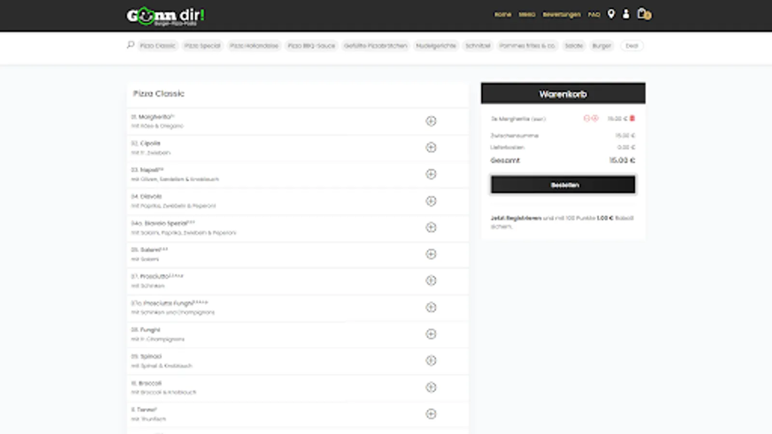772x434 pixels.
Task: Click the Pizza Classic section heading
Action: click(159, 94)
